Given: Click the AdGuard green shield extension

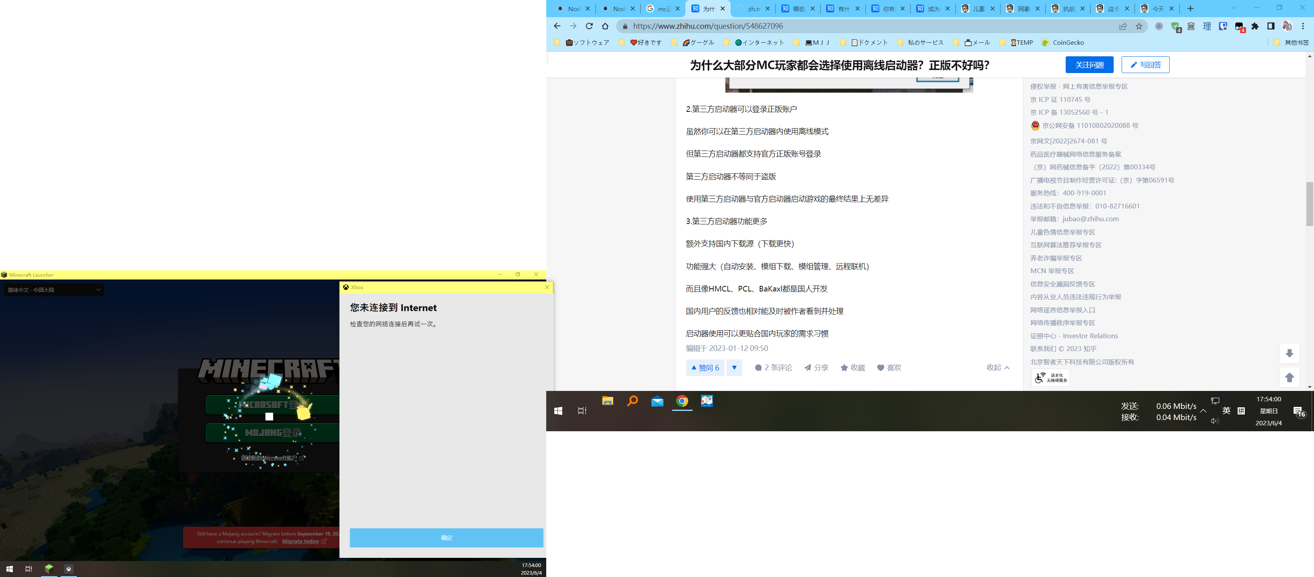Looking at the screenshot, I should click(x=1175, y=26).
